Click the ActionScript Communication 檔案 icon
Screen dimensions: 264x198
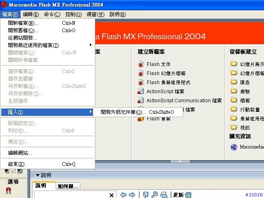tap(141, 100)
